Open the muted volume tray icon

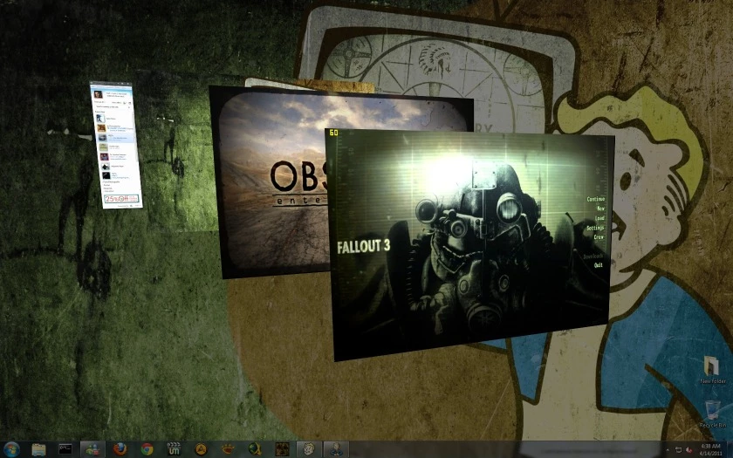click(x=689, y=450)
